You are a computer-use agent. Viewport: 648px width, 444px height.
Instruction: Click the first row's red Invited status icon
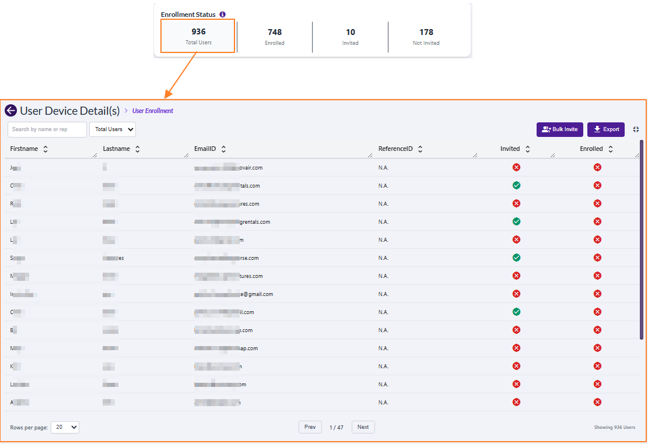[x=516, y=168]
